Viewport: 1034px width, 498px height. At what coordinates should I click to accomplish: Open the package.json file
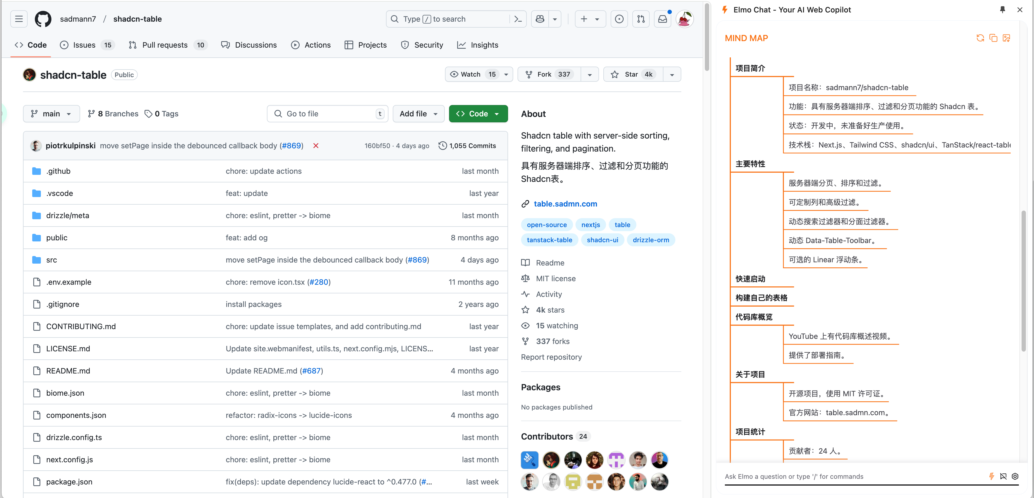pos(69,482)
